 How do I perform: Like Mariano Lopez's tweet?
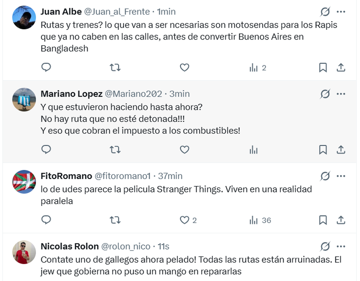[x=184, y=149]
